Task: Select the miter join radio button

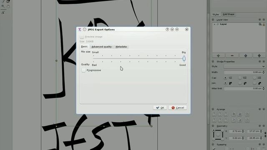Action: click(225, 83)
